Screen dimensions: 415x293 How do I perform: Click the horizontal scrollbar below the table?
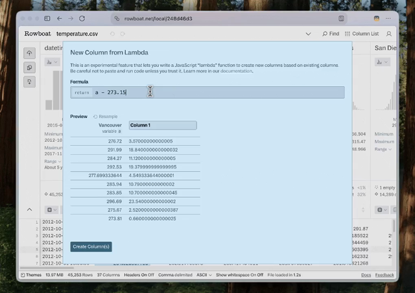click(47, 268)
